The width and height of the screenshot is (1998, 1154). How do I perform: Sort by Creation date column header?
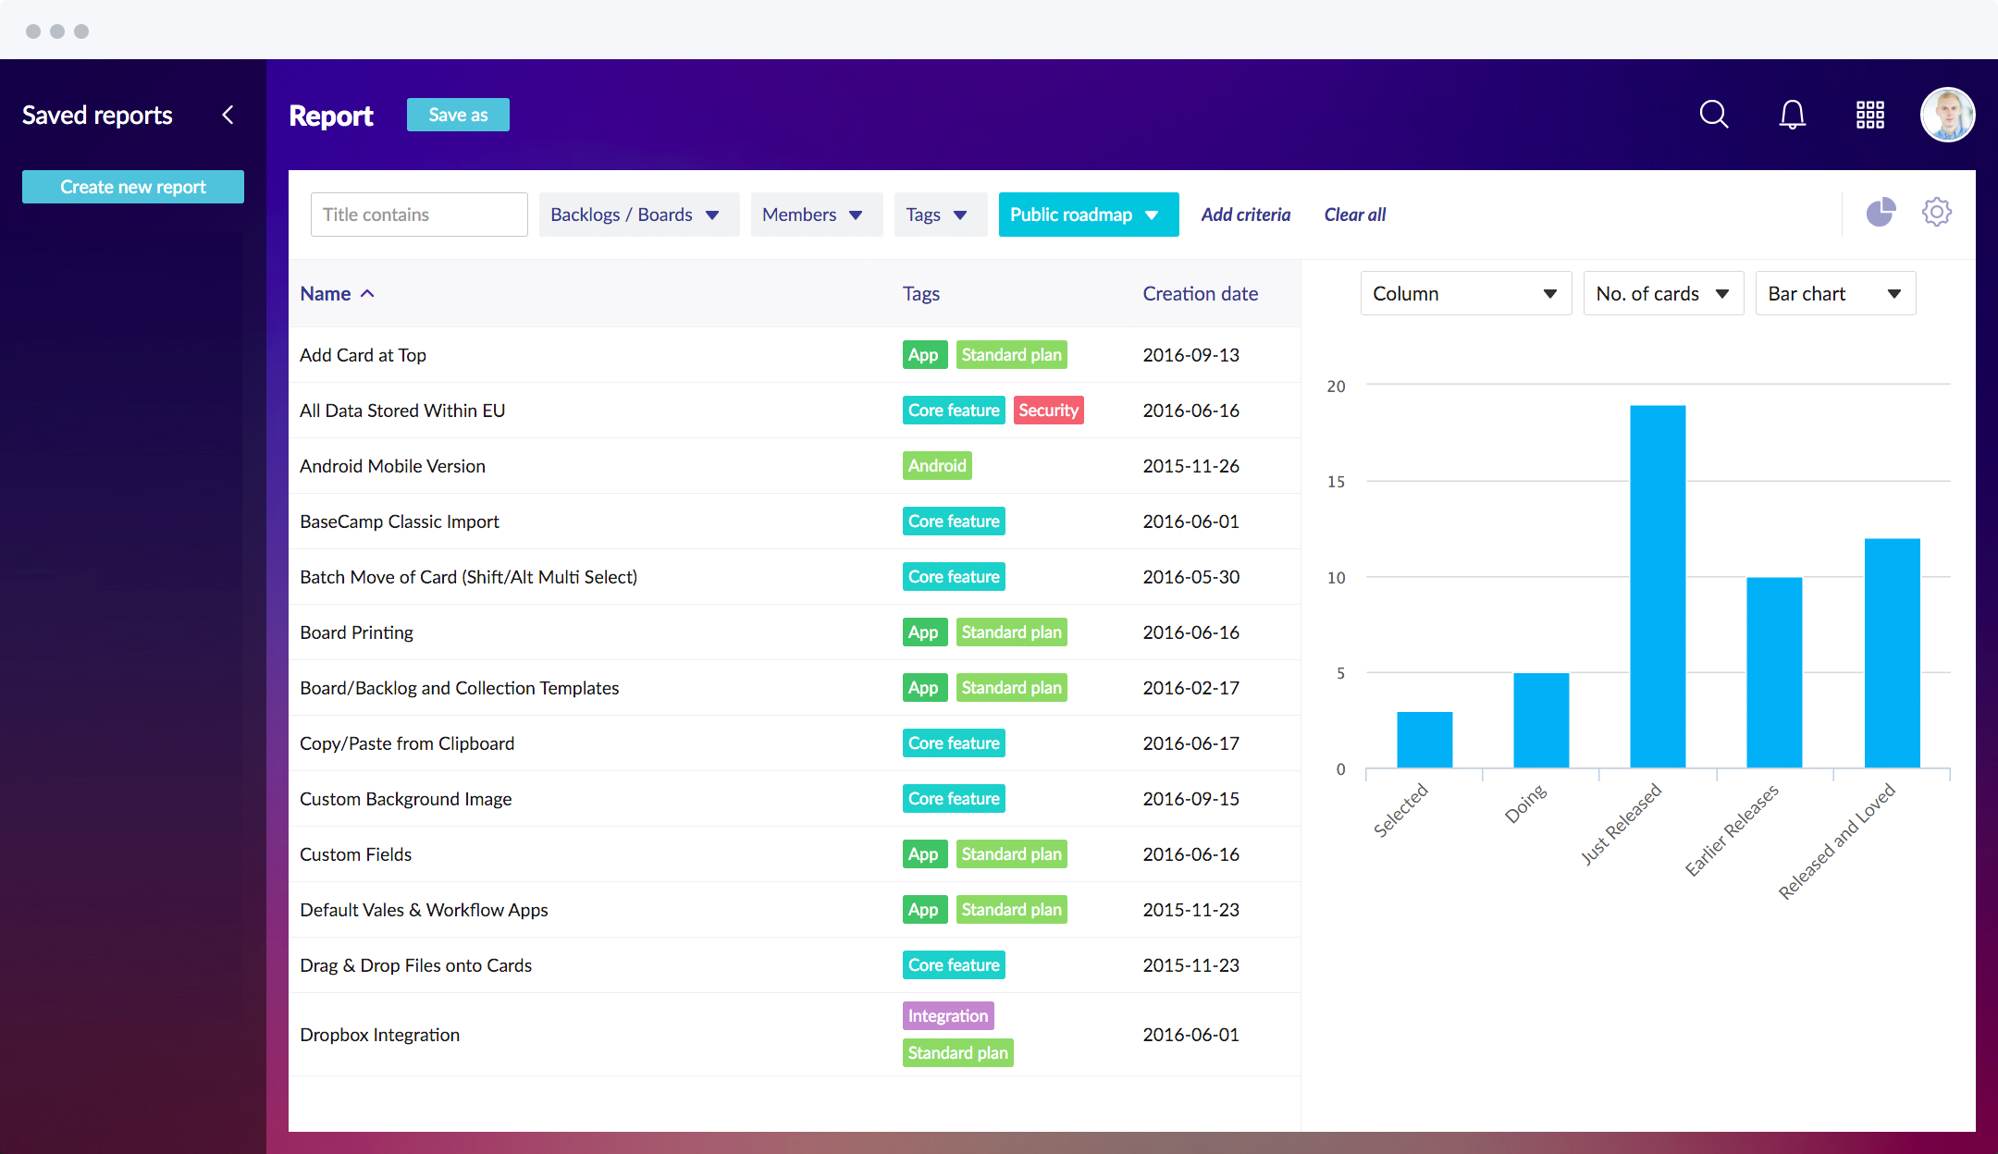(x=1200, y=294)
